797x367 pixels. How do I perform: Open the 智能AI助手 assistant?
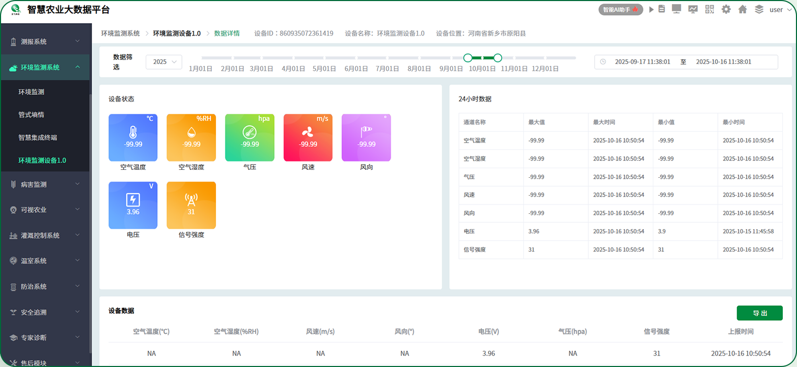pos(620,9)
